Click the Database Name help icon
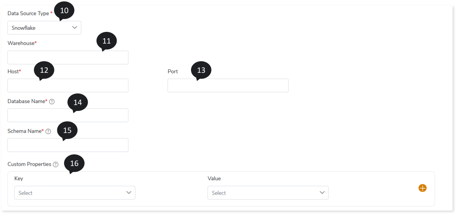456x214 pixels. tap(52, 102)
